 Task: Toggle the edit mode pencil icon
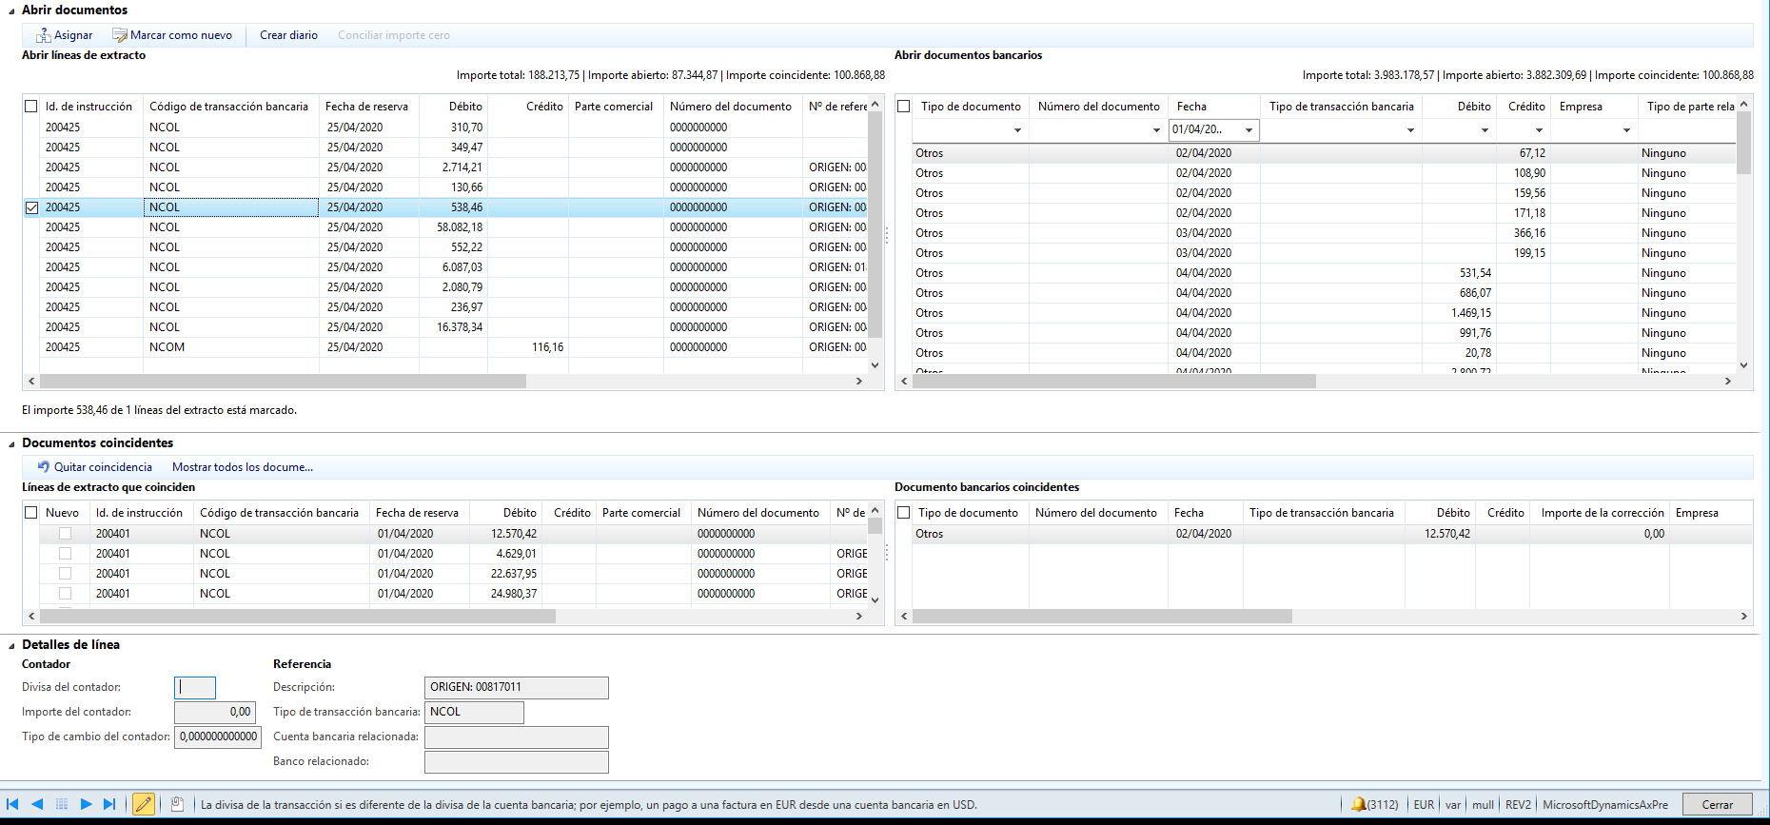point(144,804)
